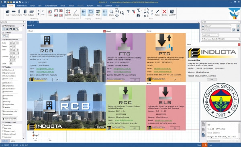Image resolution: width=241 pixels, height=147 pixels.
Task: Disable Architectural Grid visibility
Action: tap(3, 112)
